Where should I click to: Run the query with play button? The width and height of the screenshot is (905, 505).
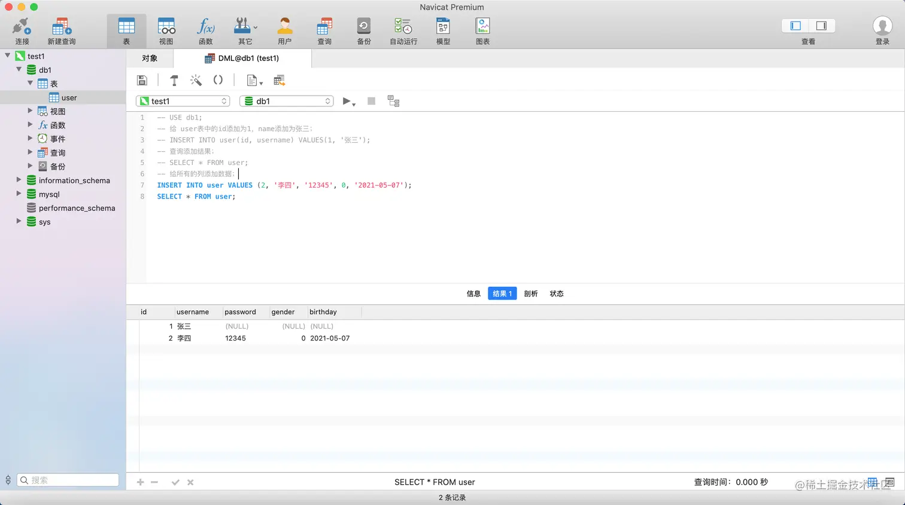pyautogui.click(x=347, y=101)
